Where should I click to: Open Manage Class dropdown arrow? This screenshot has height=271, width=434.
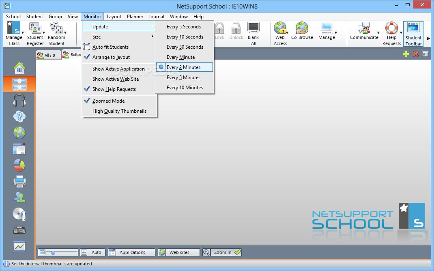click(22, 33)
